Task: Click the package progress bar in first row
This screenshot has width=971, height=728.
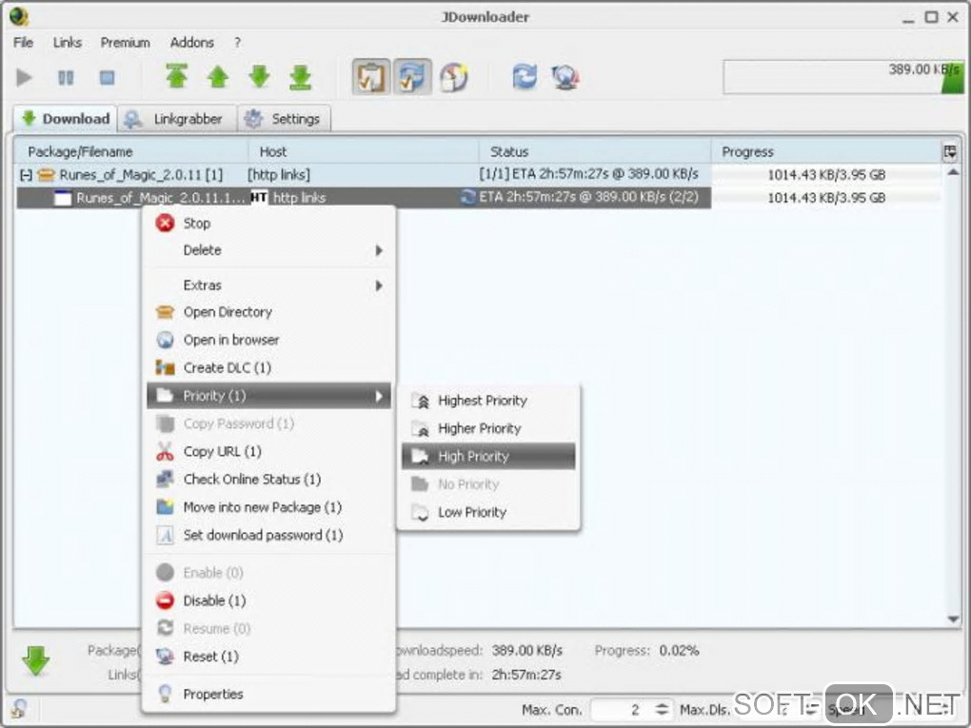Action: coord(826,174)
